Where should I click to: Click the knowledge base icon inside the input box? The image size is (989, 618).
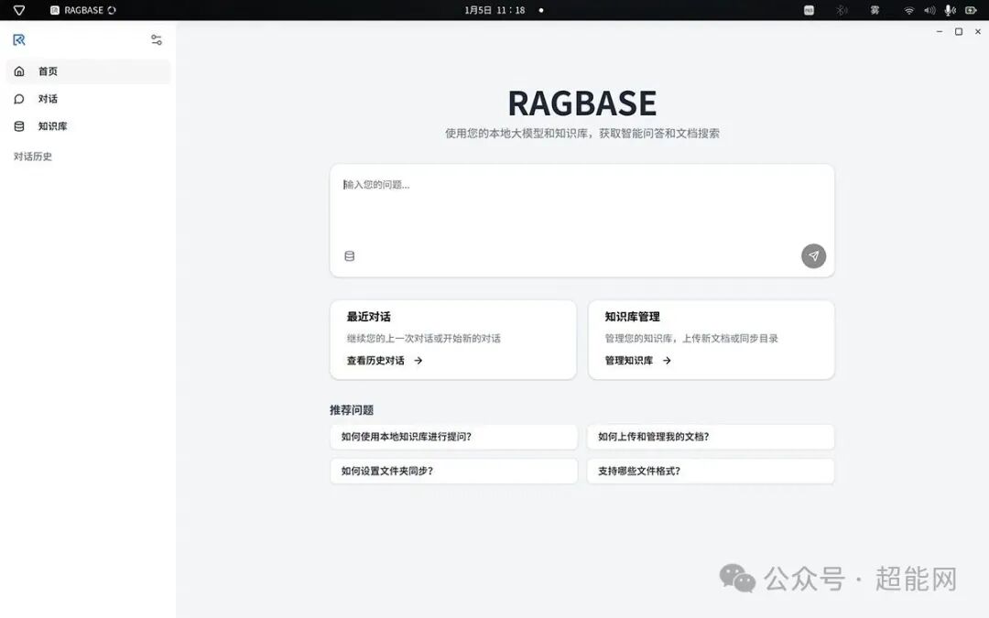coord(349,255)
